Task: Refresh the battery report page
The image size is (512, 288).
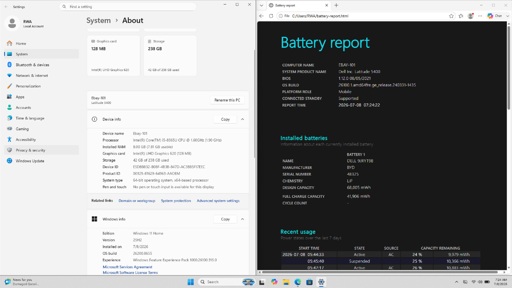Action: point(271,16)
